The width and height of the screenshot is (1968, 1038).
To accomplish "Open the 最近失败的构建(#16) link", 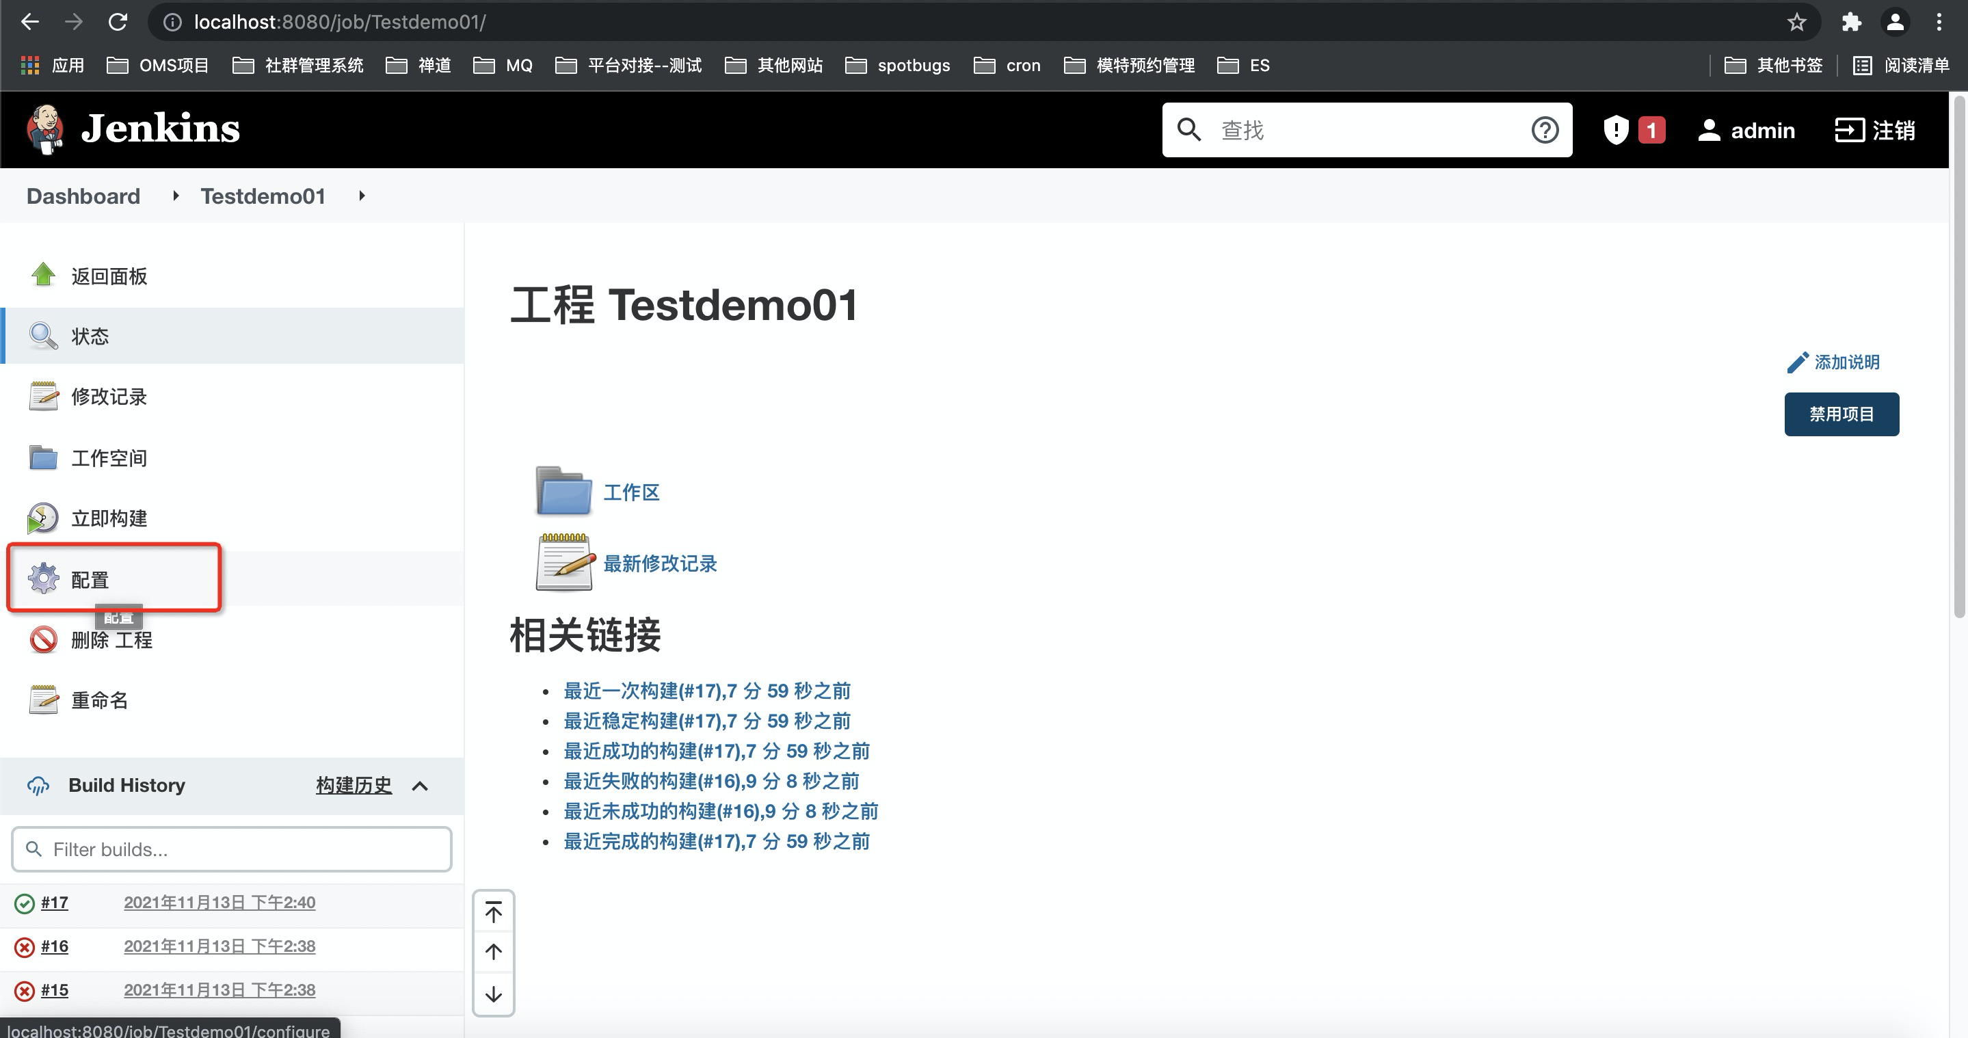I will tap(710, 781).
